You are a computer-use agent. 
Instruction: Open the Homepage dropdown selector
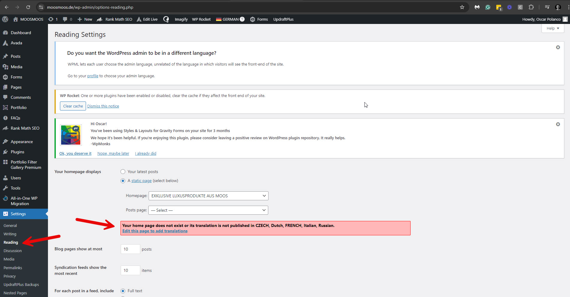(208, 196)
